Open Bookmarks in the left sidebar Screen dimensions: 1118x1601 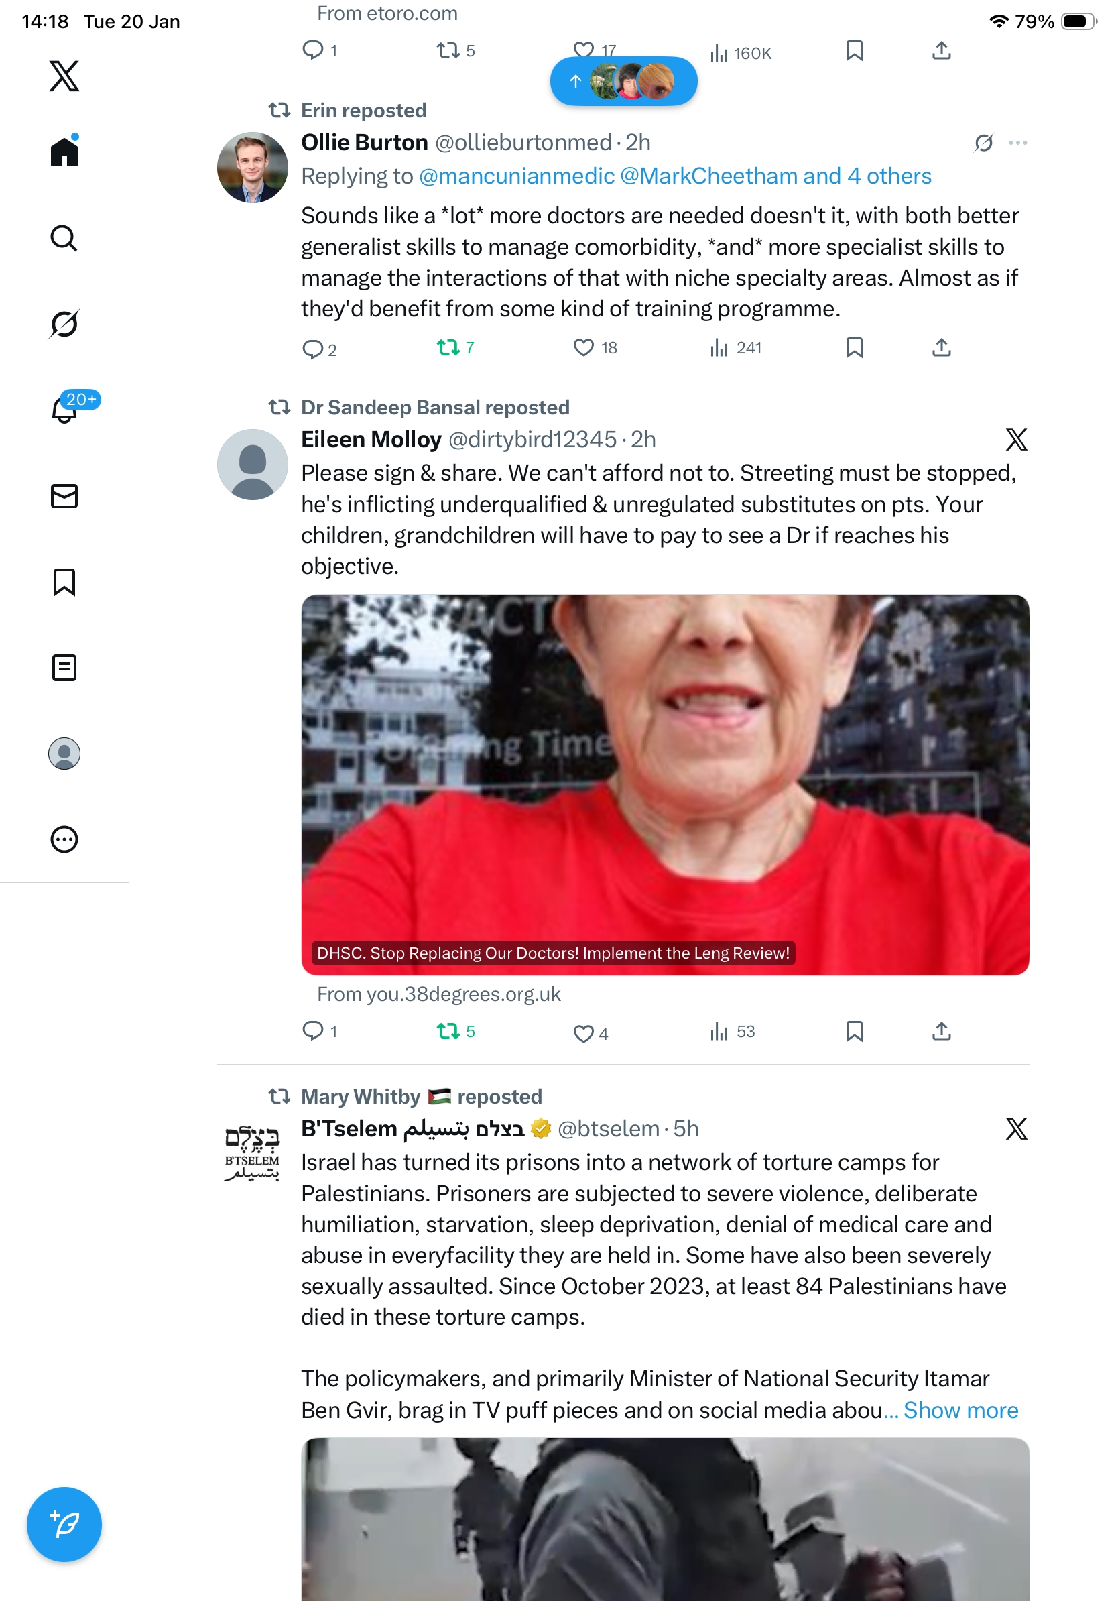pos(64,581)
